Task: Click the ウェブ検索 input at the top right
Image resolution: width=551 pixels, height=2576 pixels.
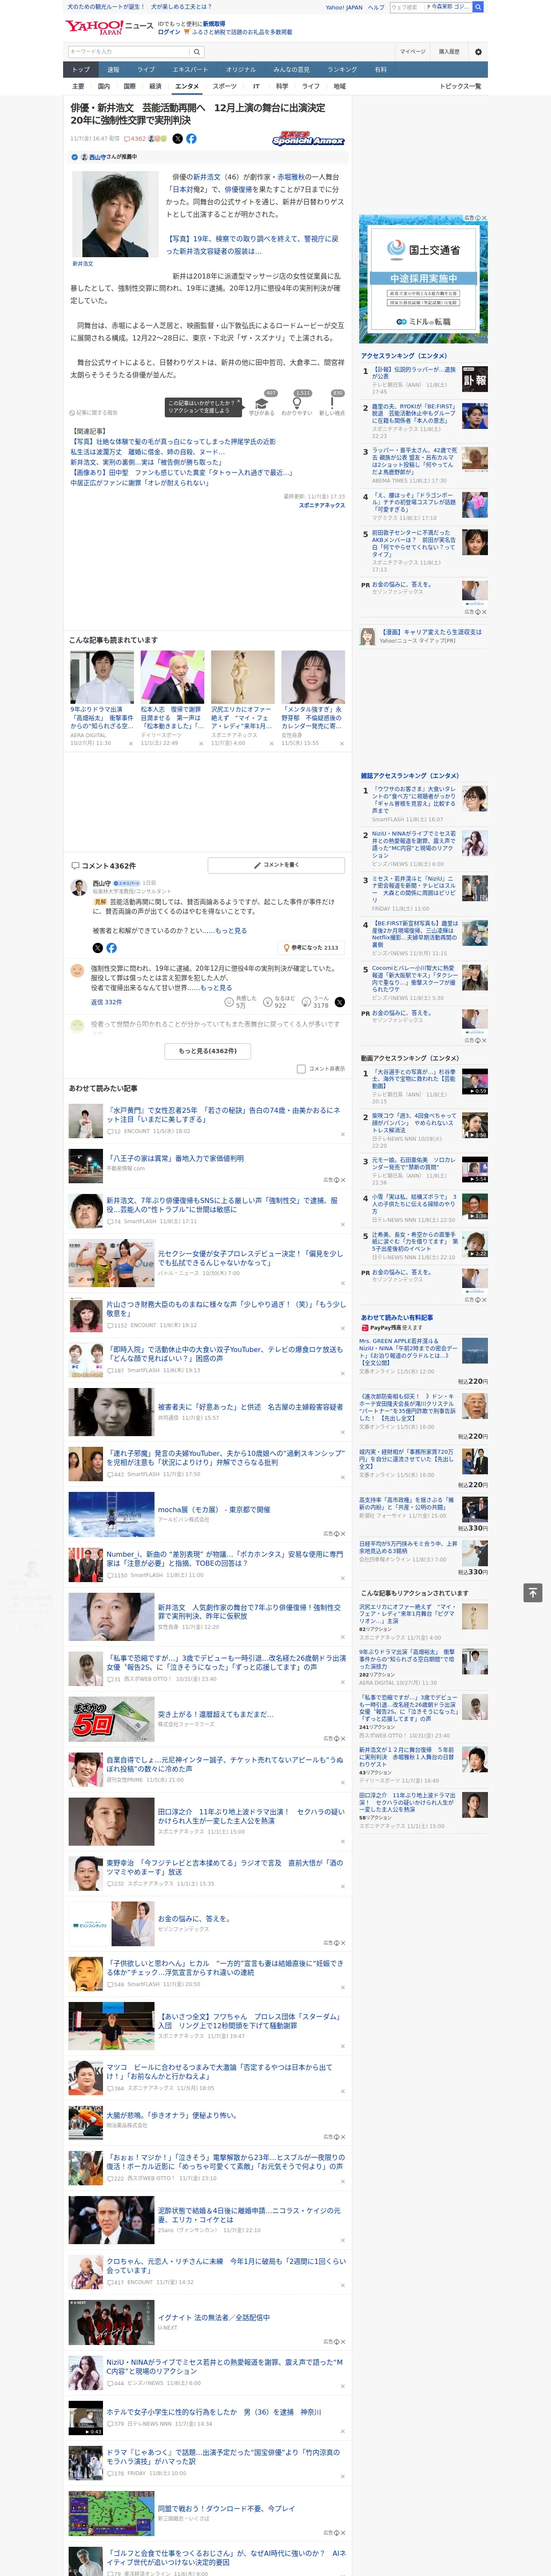Action: click(407, 7)
